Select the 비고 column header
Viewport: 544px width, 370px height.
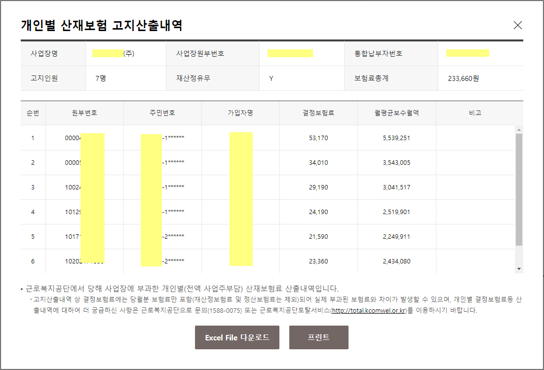[475, 113]
